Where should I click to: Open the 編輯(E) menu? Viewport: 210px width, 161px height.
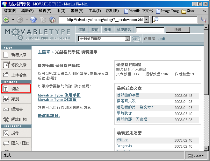[x=27, y=11]
